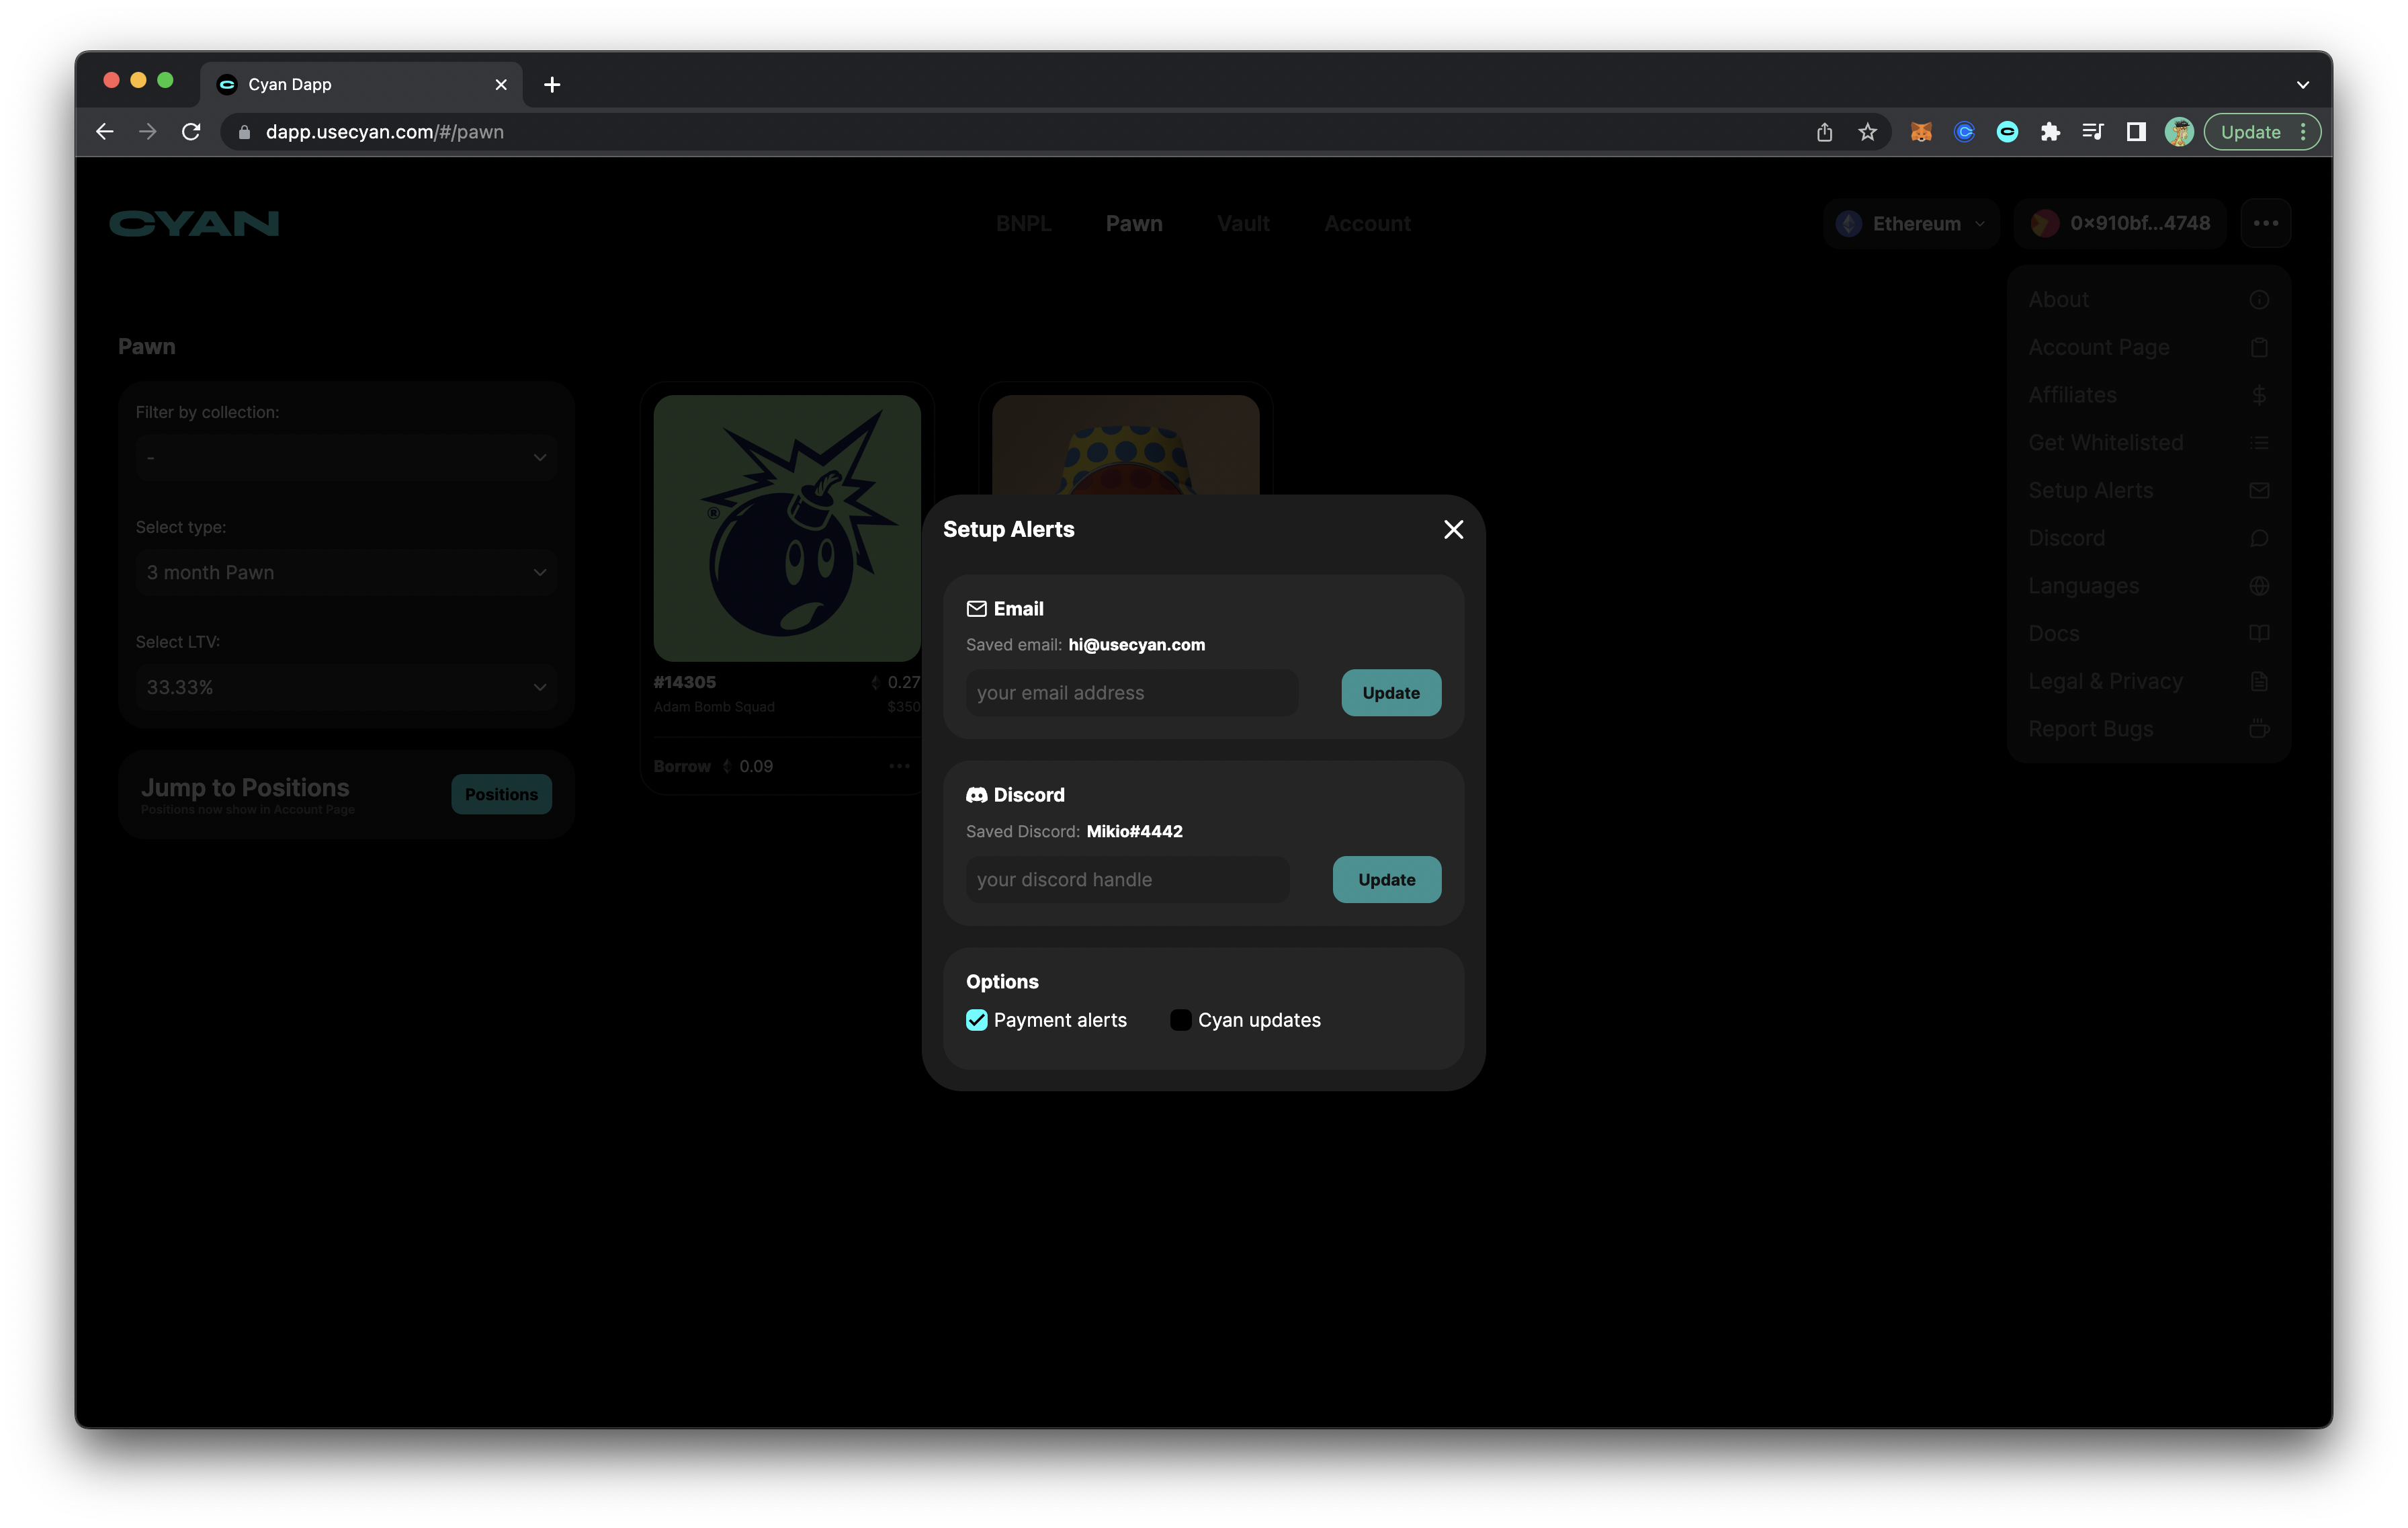Close the Setup Alerts dialog
The width and height of the screenshot is (2408, 1528).
(x=1453, y=529)
